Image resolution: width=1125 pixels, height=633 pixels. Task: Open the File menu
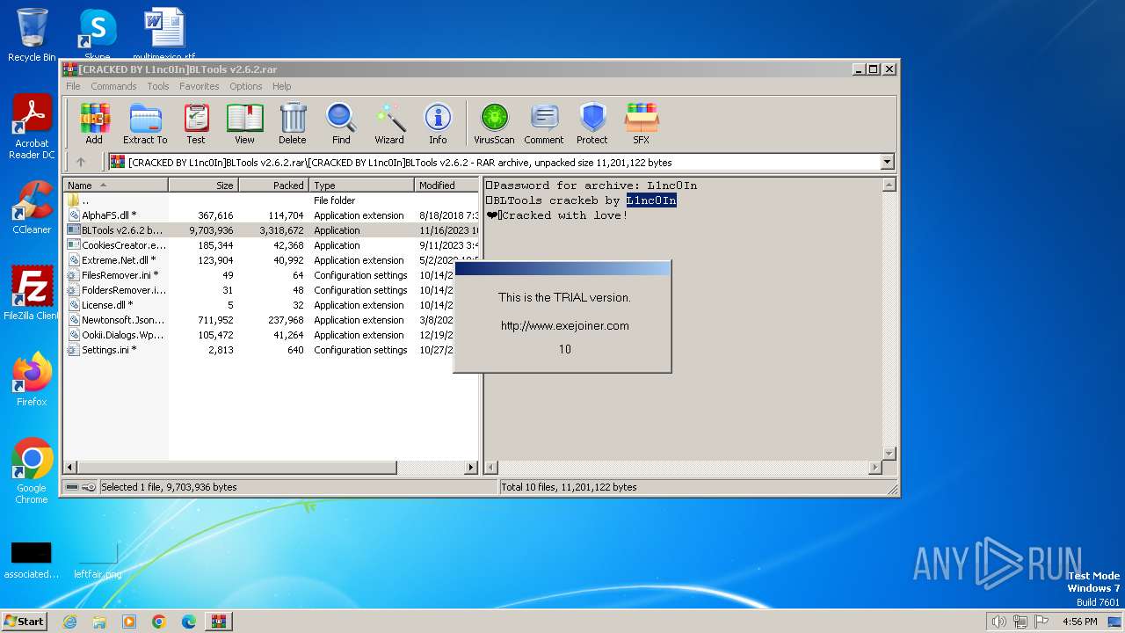coord(73,86)
